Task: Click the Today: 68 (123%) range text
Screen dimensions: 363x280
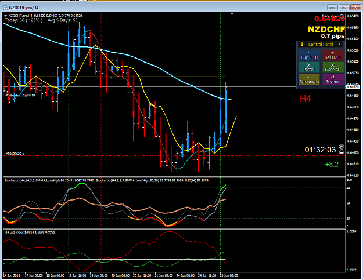Action: pos(24,20)
